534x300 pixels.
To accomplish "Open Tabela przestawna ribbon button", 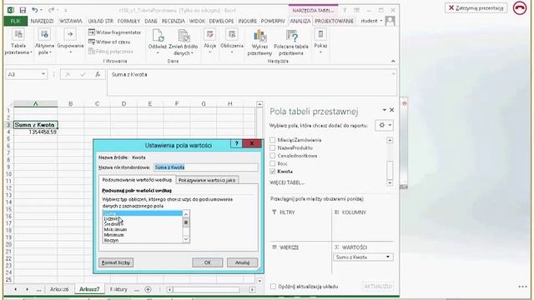I will tap(18, 42).
